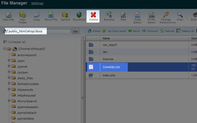Collapse the /home/whhsup5 root node
This screenshot has width=197, height=123.
tap(5, 49)
